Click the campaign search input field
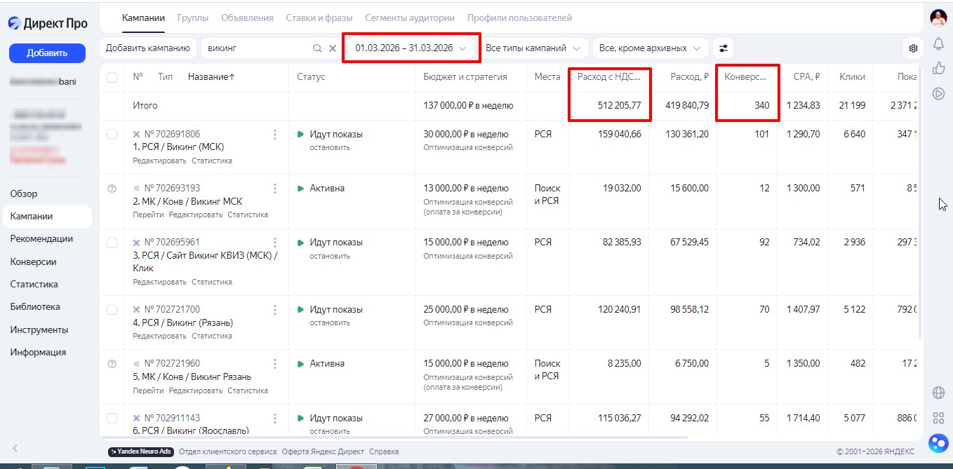 pyautogui.click(x=256, y=48)
